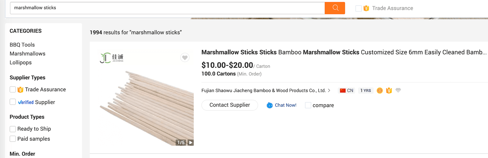488x158 pixels.
Task: Click the Chat Now messenger icon
Action: 270,105
